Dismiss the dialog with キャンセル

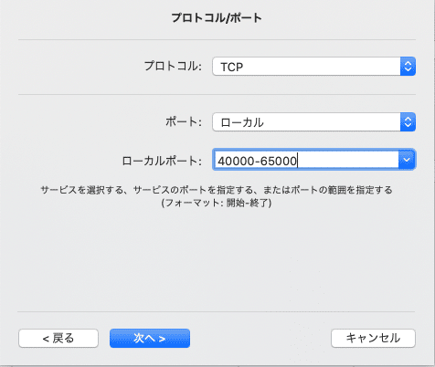pyautogui.click(x=373, y=338)
